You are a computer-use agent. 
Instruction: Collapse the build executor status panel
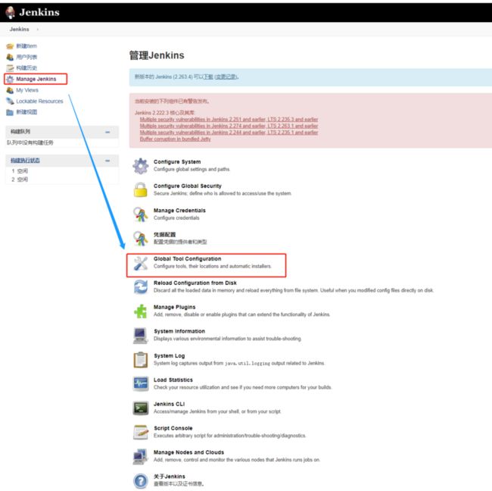coord(107,161)
